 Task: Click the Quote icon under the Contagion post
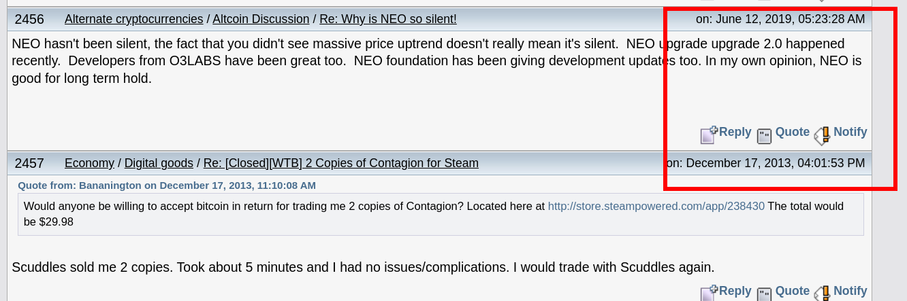click(765, 294)
